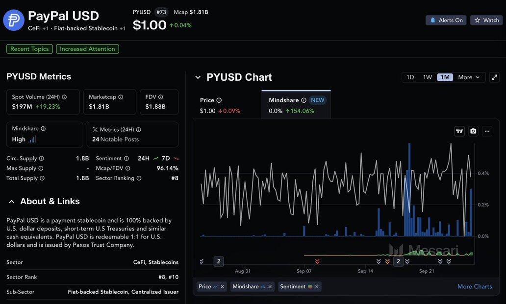Click the '2' event badge before Aug 31
This screenshot has width=506, height=304.
tap(219, 261)
